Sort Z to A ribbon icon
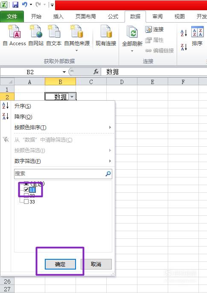 [x=184, y=47]
